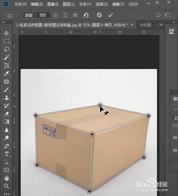The width and height of the screenshot is (178, 196).
Task: Select the Spot Healing Brush tool
Action: pyautogui.click(x=6, y=82)
